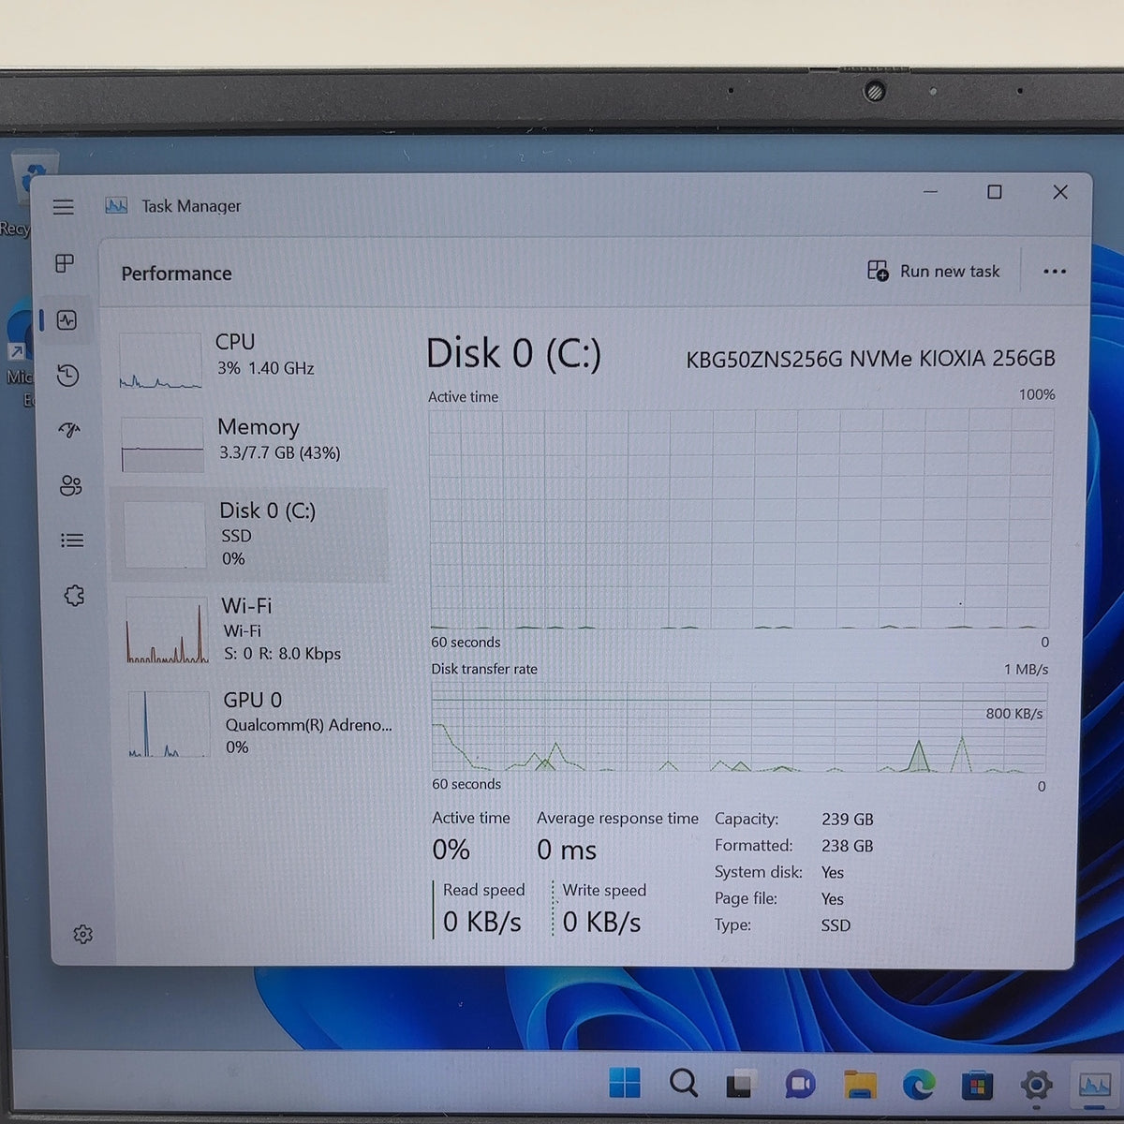Click the Wi-Fi throughput mini graph thumbnail
Image resolution: width=1124 pixels, height=1124 pixels.
coord(167,630)
